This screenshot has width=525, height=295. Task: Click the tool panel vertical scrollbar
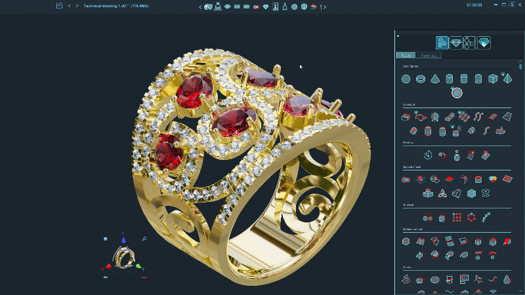(x=521, y=66)
